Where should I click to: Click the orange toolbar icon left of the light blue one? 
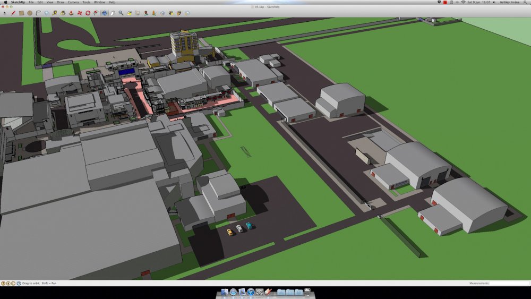(x=154, y=13)
